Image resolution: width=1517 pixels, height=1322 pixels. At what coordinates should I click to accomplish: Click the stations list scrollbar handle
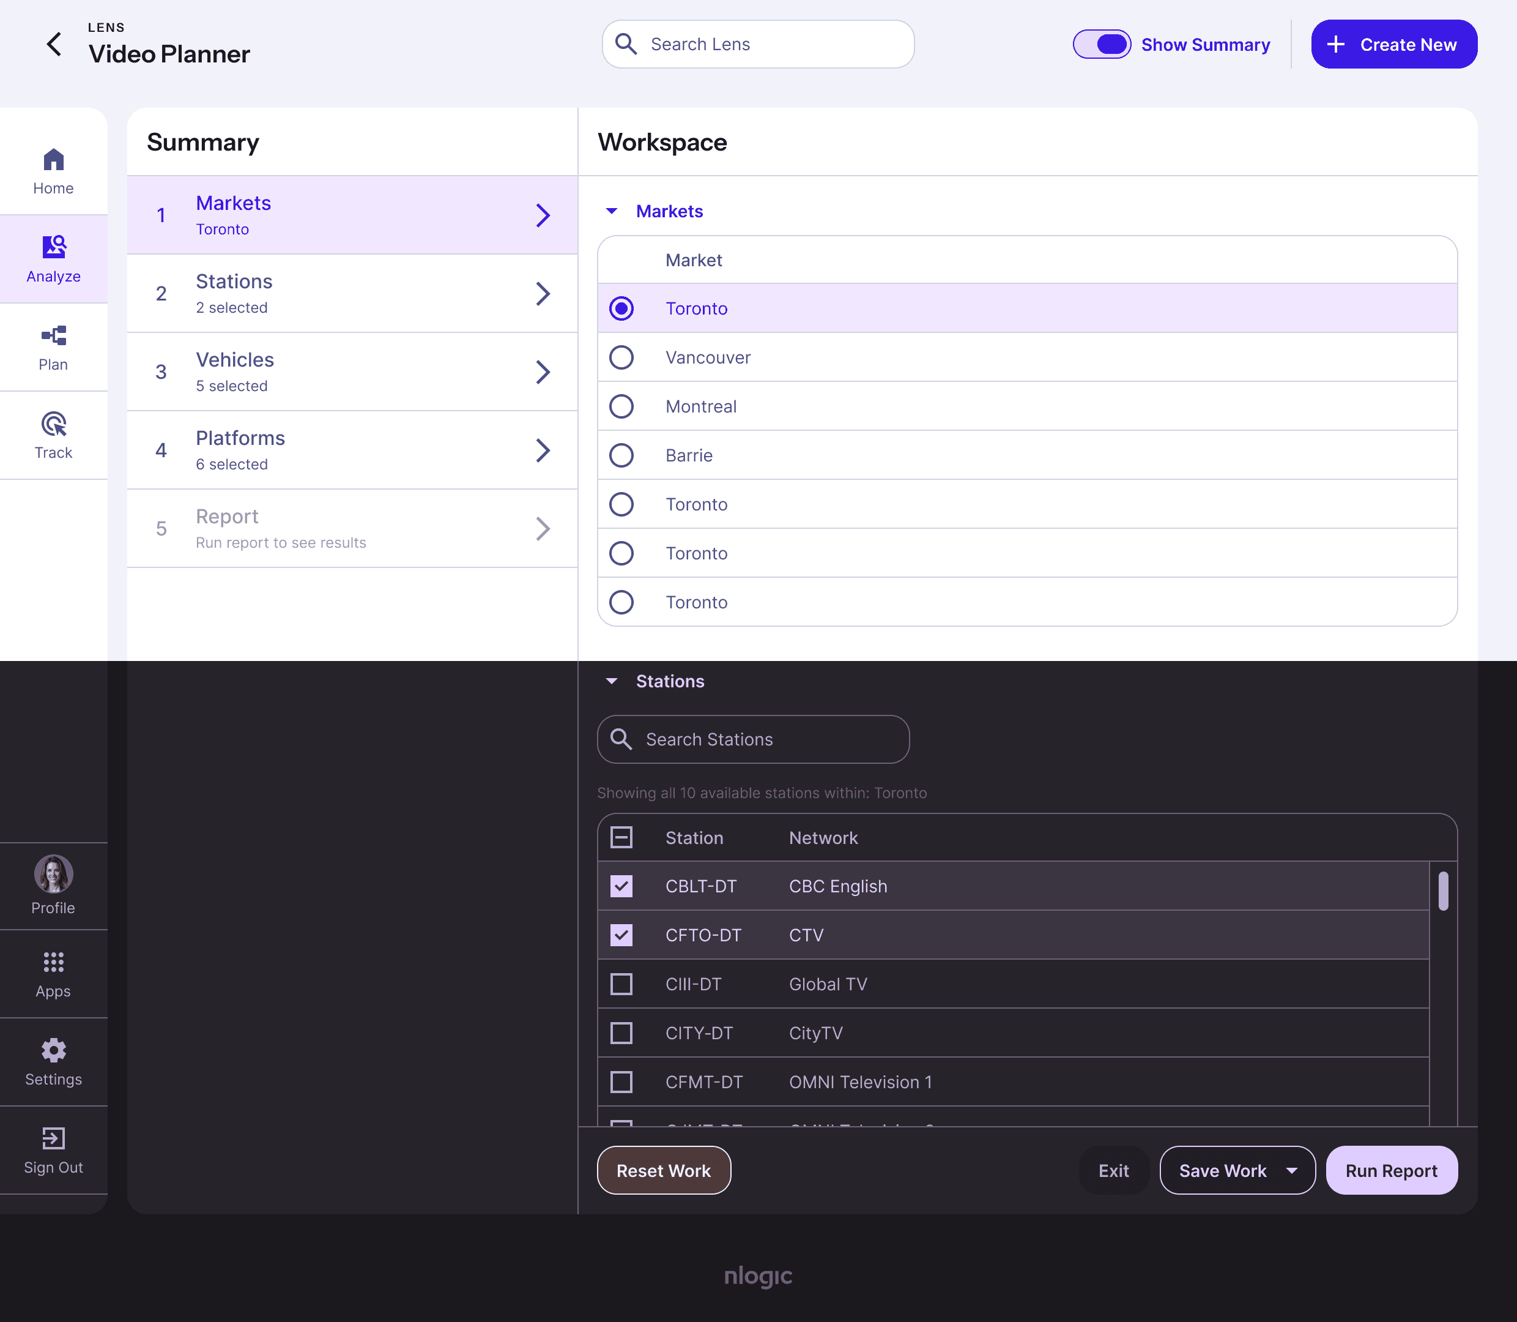pyautogui.click(x=1442, y=891)
